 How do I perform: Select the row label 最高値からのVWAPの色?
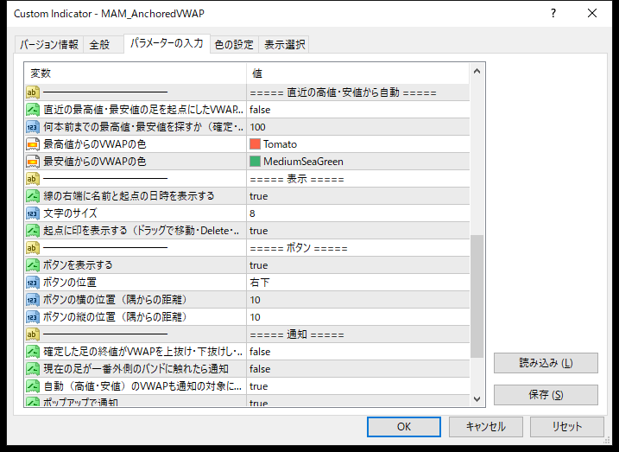pos(95,144)
